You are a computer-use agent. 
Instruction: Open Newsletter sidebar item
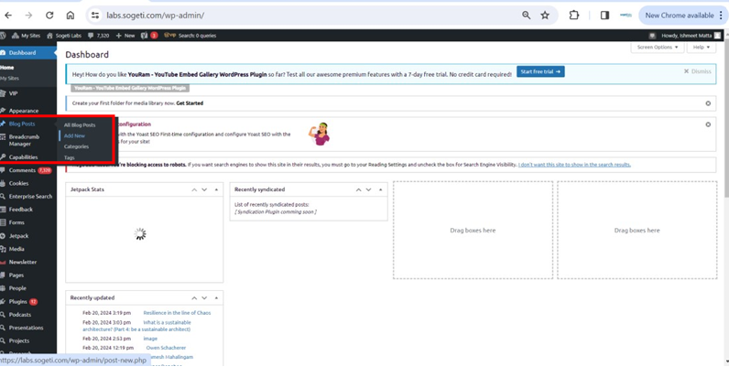click(x=27, y=262)
